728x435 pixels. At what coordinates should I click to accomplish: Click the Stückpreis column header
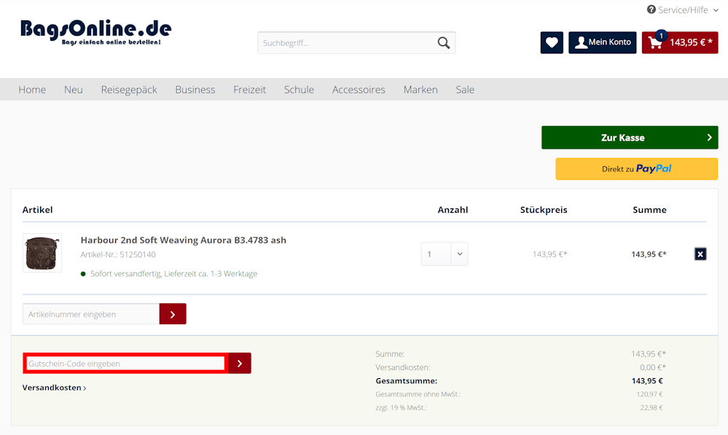pyautogui.click(x=544, y=210)
